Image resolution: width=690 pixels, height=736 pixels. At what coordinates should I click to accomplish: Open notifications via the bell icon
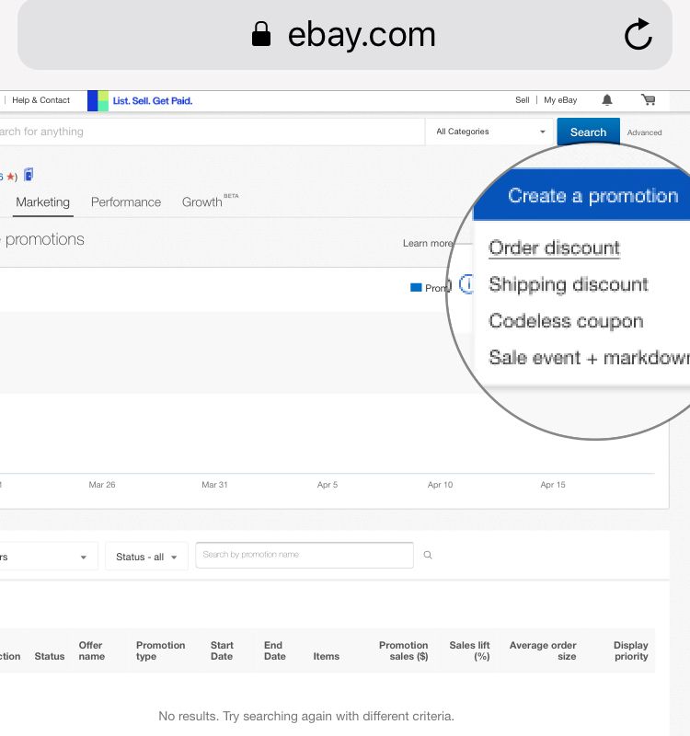(607, 100)
